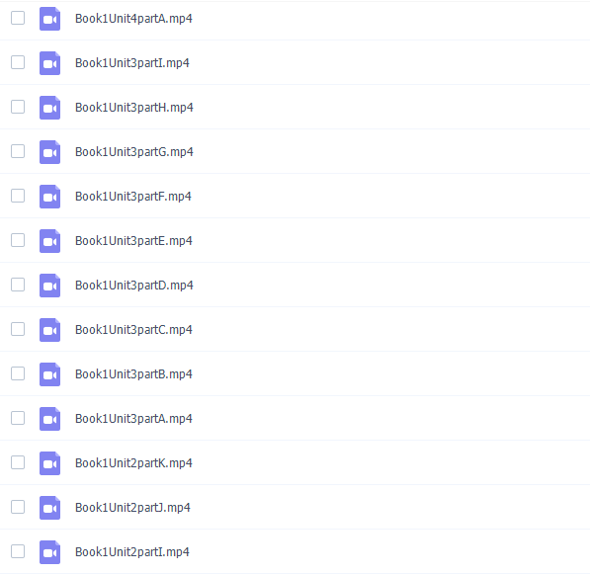Click video icon for Book1Unit3partF.mp4
The width and height of the screenshot is (590, 575).
(x=49, y=197)
